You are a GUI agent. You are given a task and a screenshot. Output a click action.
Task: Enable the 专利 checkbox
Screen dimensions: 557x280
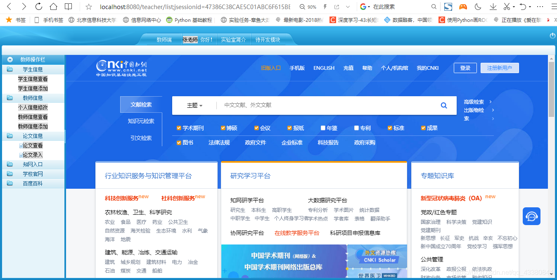(x=356, y=128)
